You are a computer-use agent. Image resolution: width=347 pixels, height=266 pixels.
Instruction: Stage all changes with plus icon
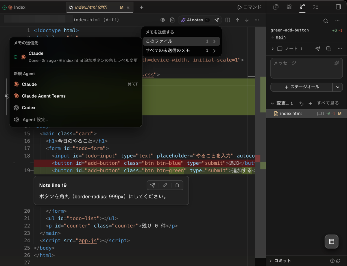coord(310,103)
